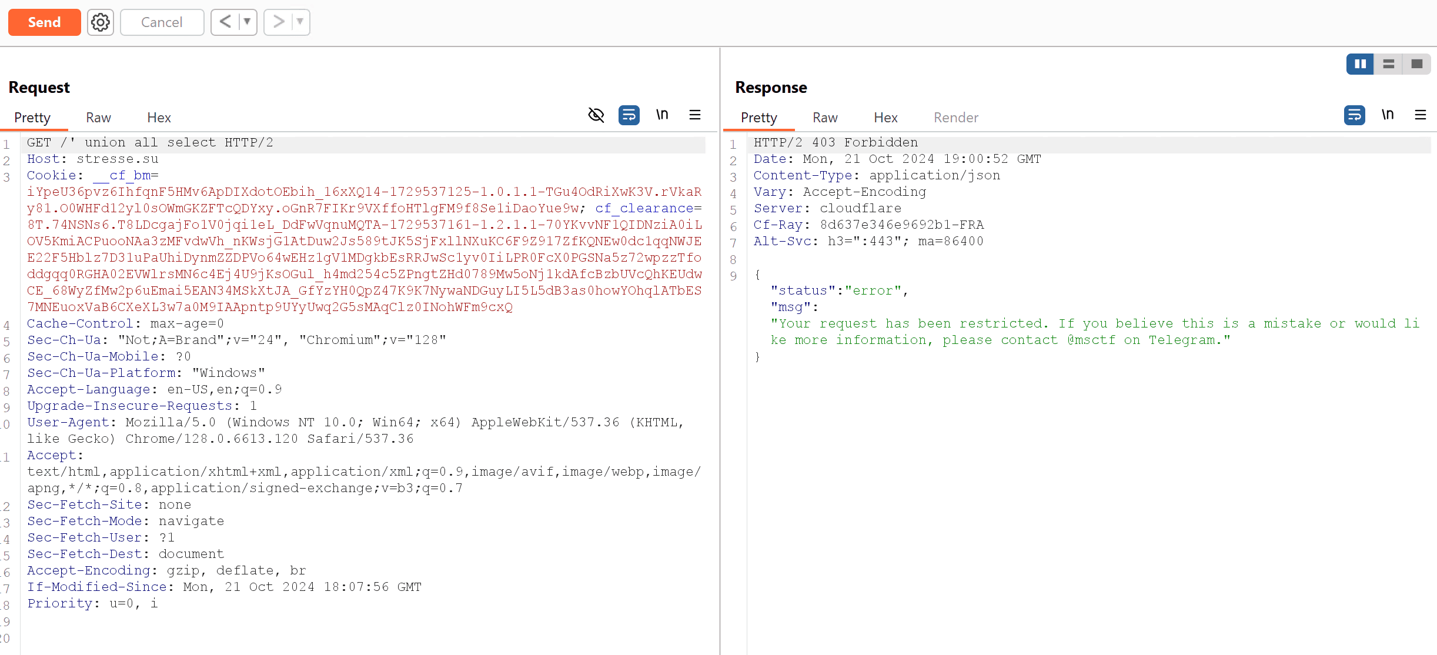This screenshot has width=1437, height=655.
Task: Open the request settings gear icon
Action: [x=101, y=22]
